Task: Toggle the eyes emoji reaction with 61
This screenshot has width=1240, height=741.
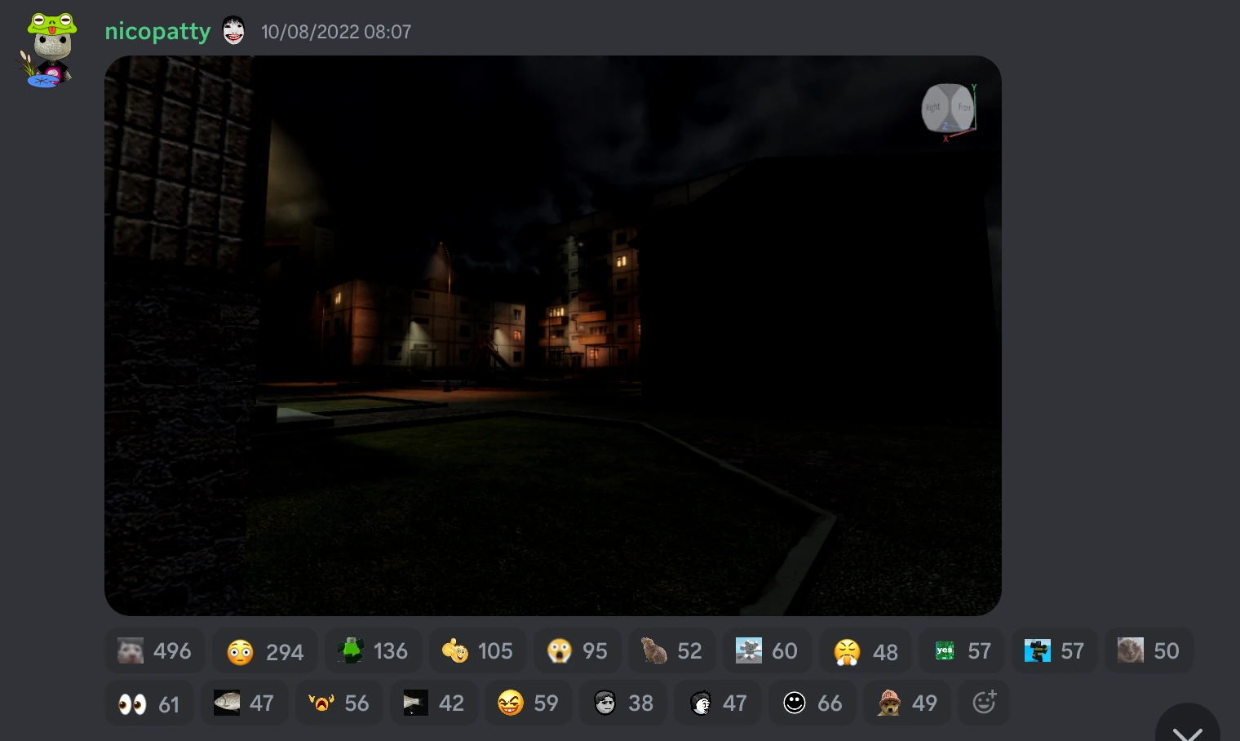Action: [x=149, y=703]
